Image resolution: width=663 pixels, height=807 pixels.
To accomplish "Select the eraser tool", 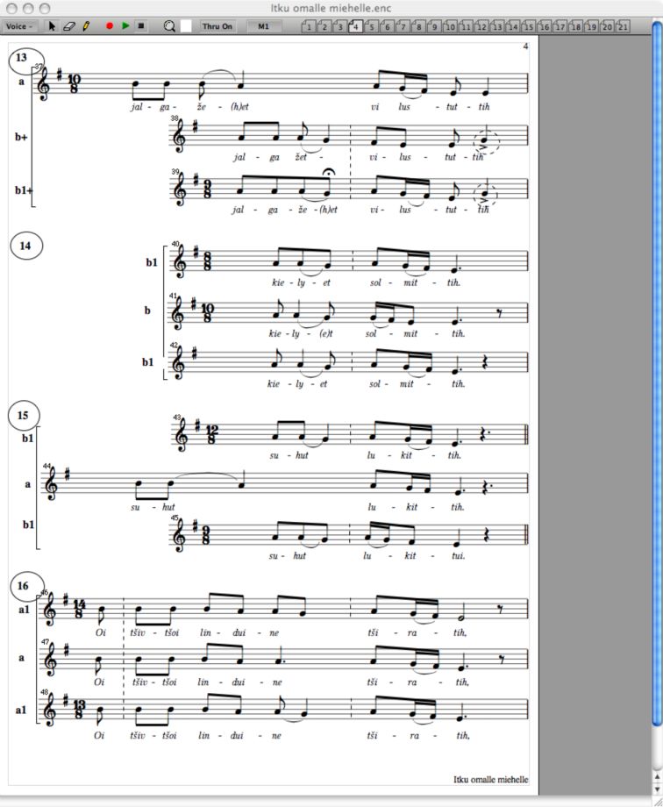I will click(x=69, y=26).
